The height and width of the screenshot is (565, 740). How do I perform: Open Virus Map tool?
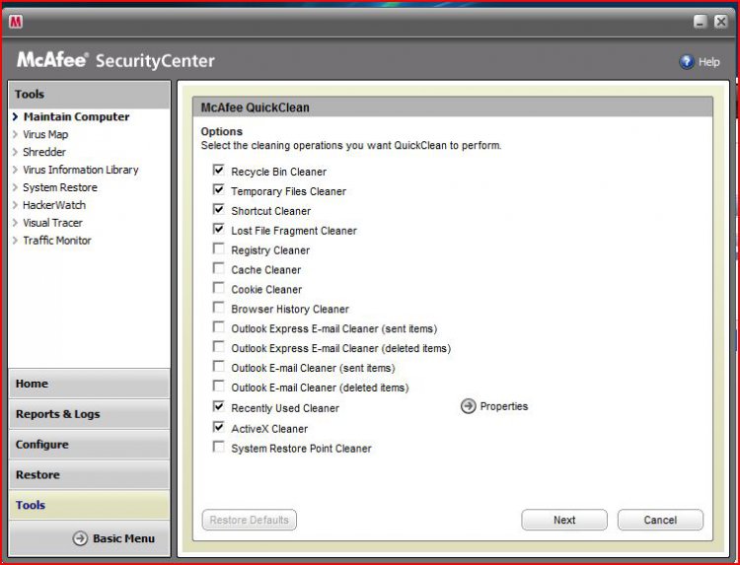point(45,134)
